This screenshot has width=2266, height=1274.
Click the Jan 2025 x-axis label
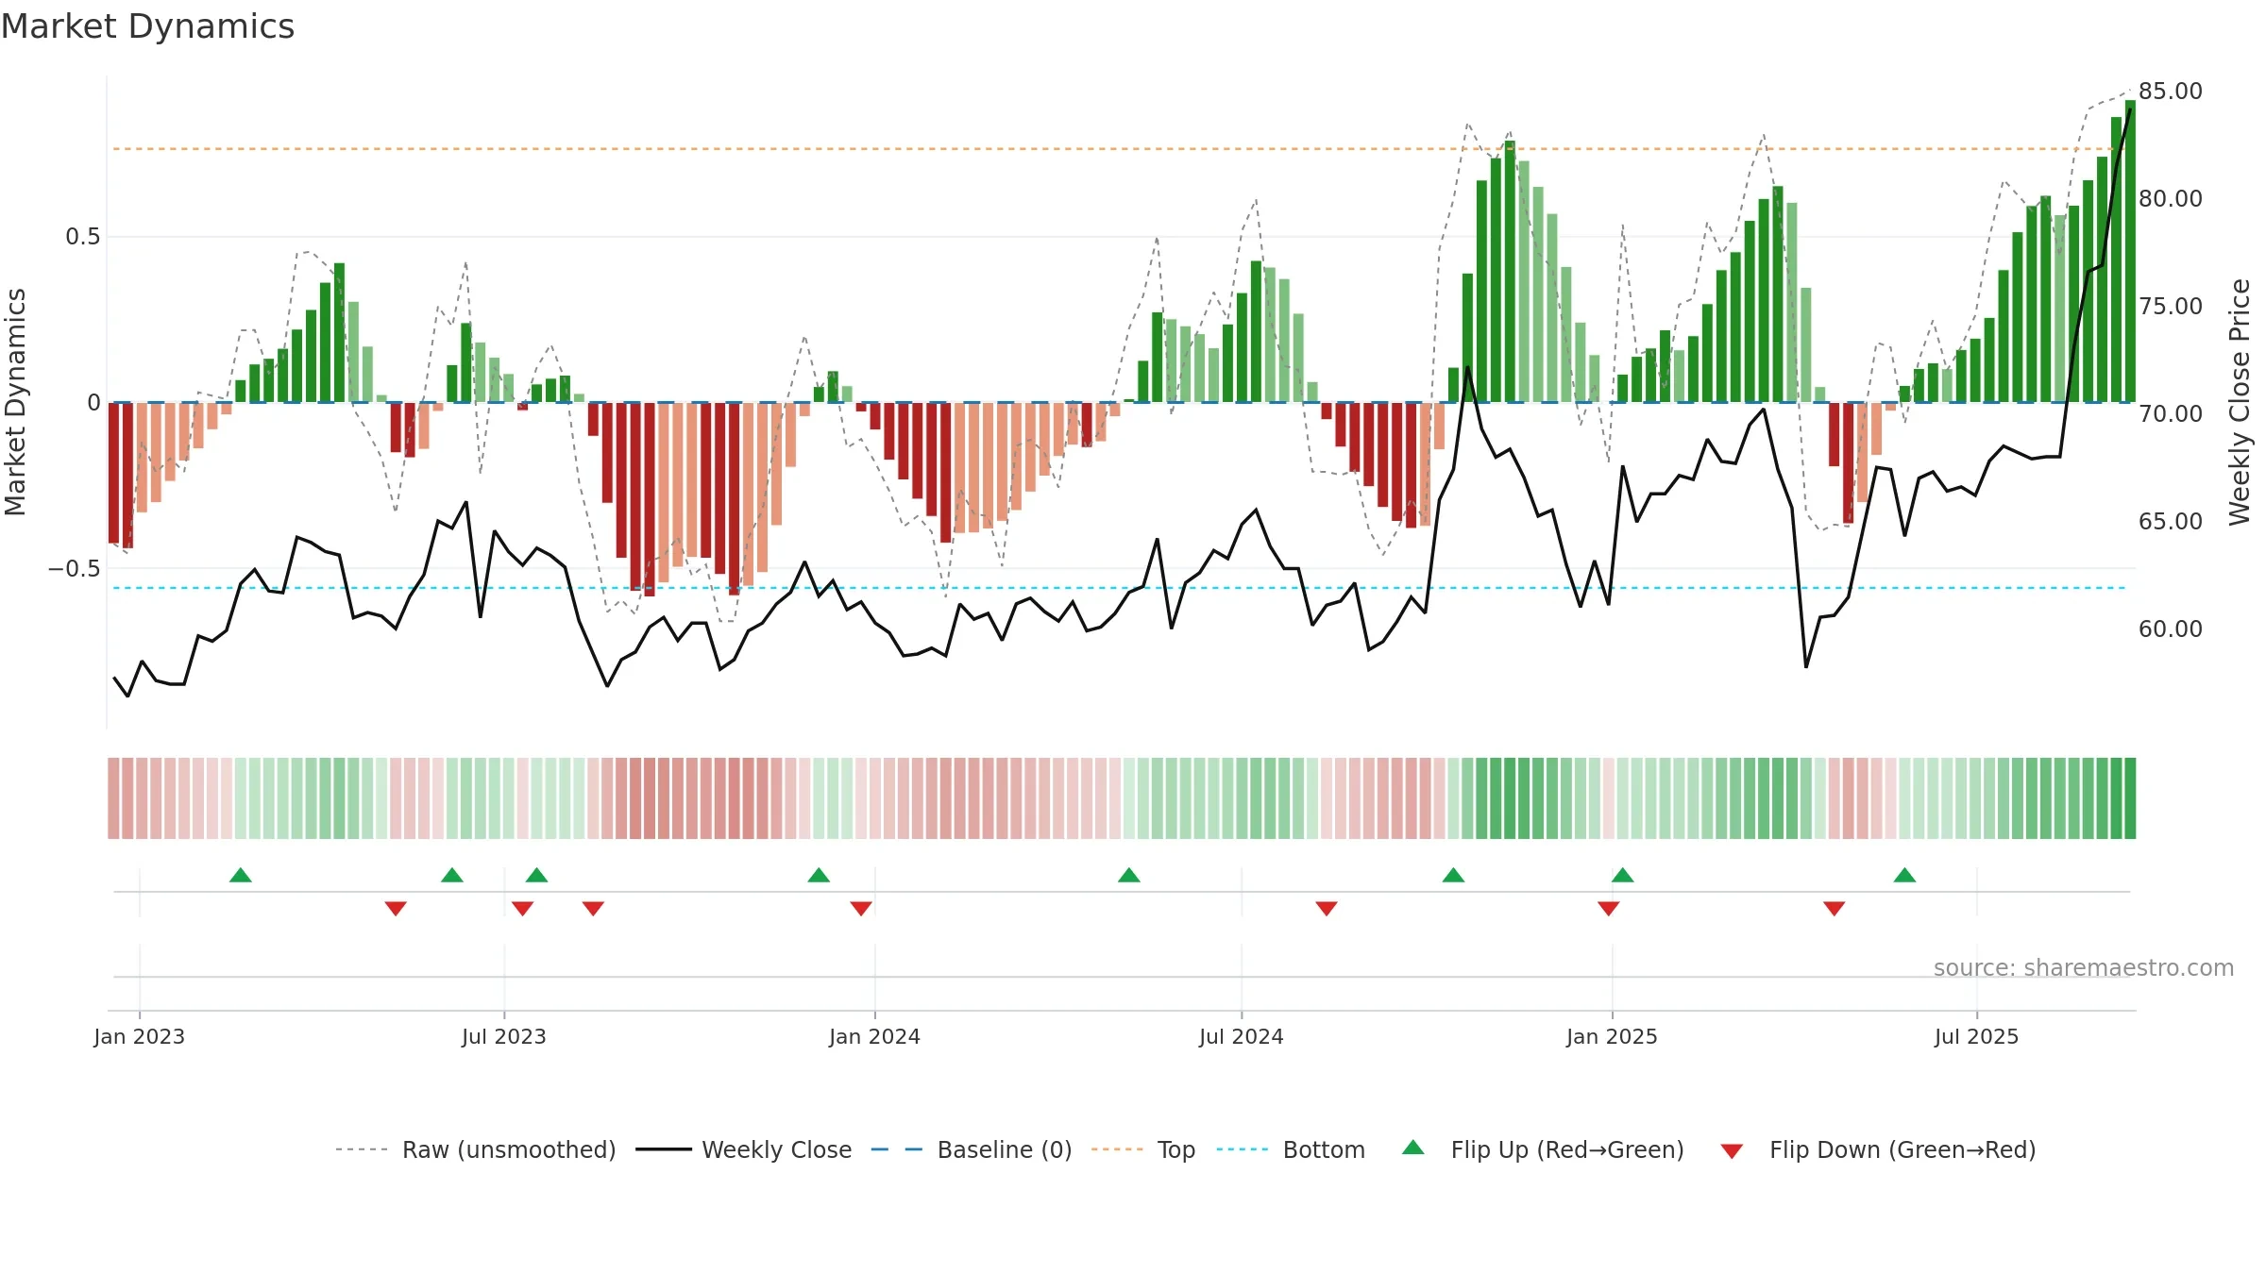tap(1613, 1036)
